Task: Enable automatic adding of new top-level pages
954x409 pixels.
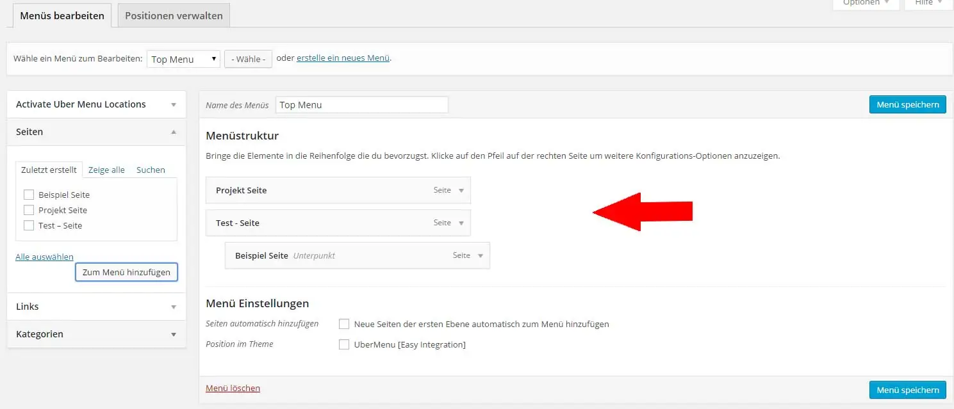Action: coord(344,324)
